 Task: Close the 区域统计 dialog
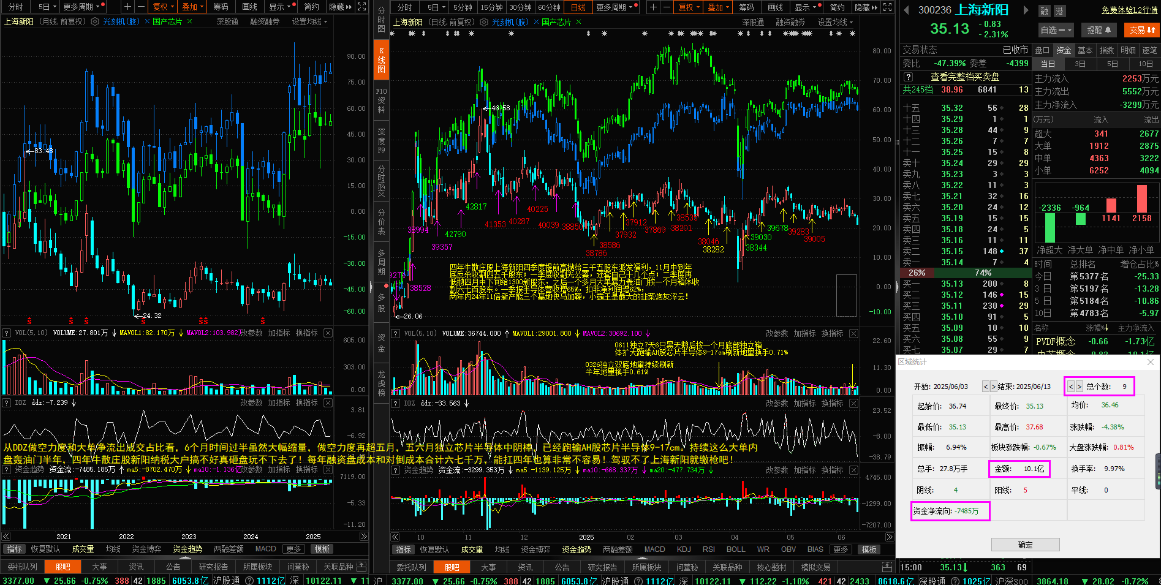[1150, 362]
